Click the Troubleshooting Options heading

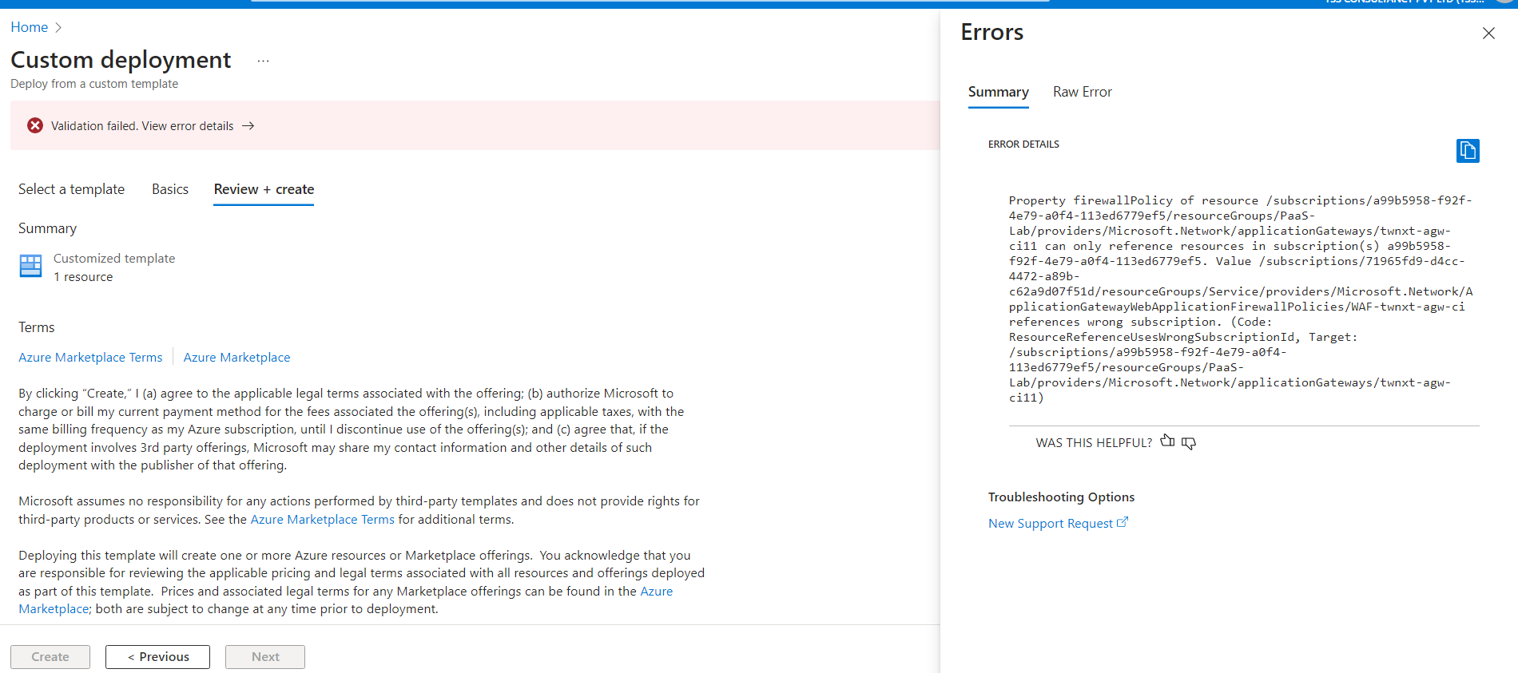point(1061,497)
